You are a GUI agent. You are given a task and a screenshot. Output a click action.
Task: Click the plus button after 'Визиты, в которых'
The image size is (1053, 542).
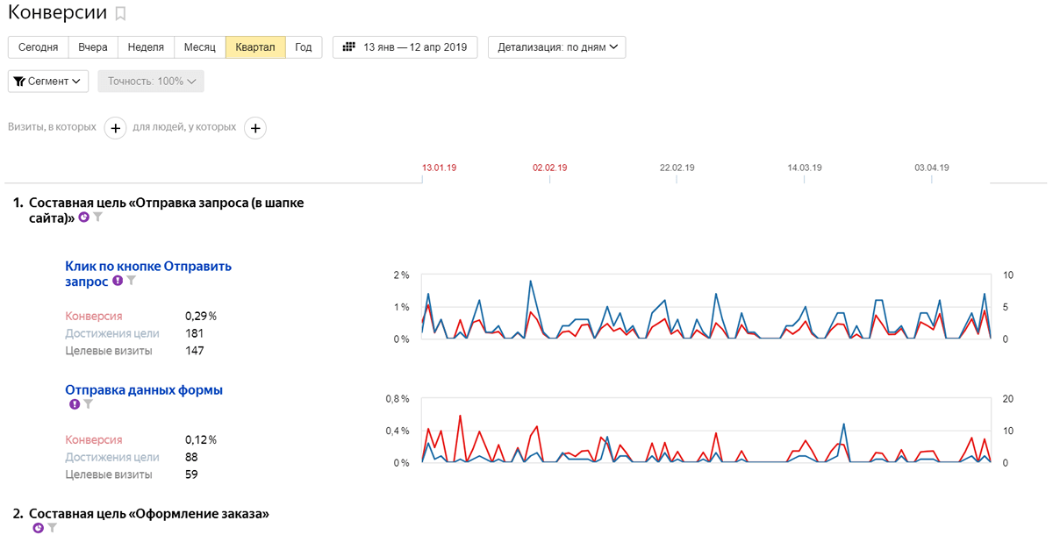click(116, 128)
